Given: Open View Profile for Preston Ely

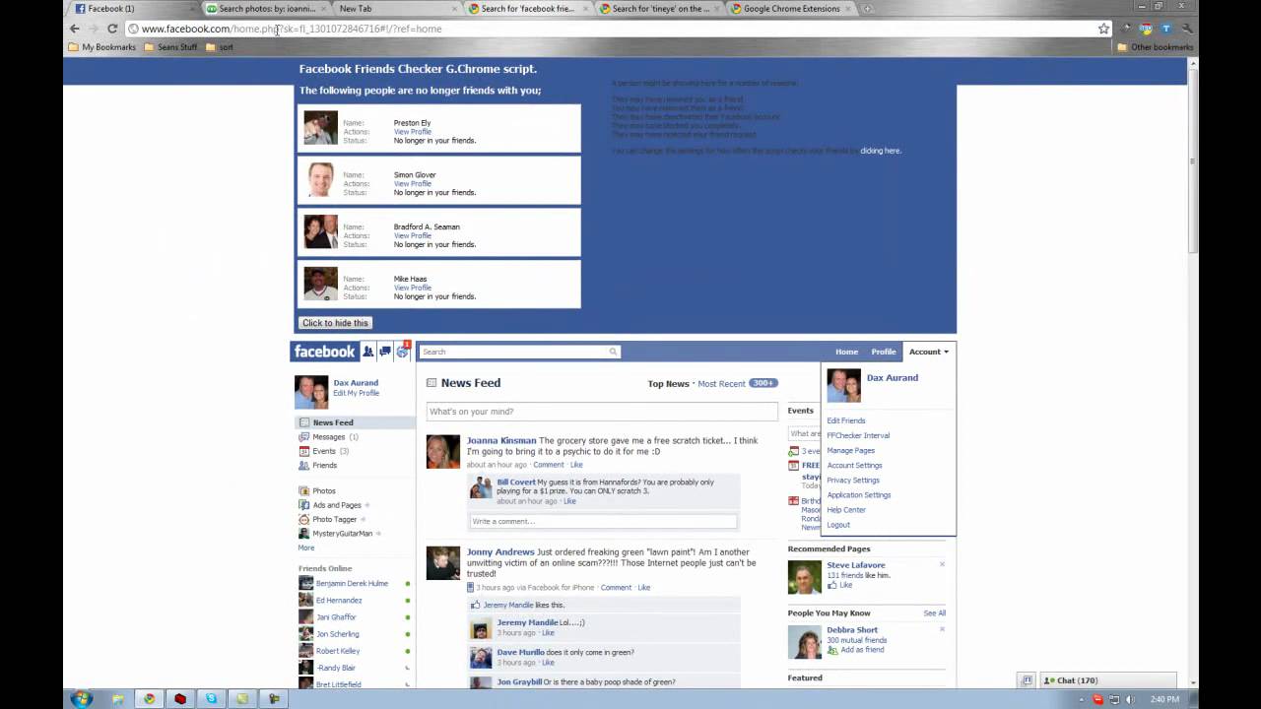Looking at the screenshot, I should (413, 132).
